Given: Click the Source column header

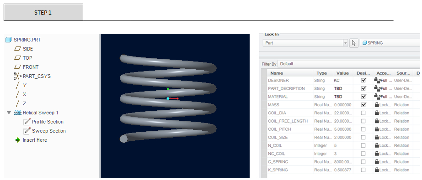Looking at the screenshot, I should point(403,73).
